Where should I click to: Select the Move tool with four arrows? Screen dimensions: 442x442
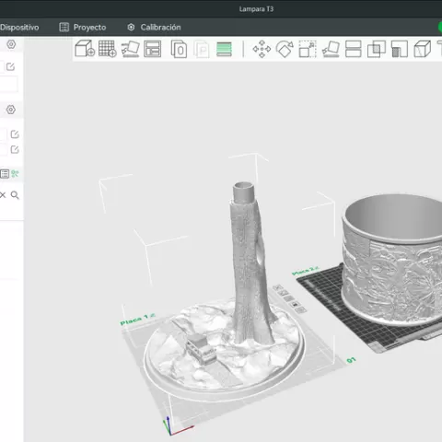click(262, 49)
